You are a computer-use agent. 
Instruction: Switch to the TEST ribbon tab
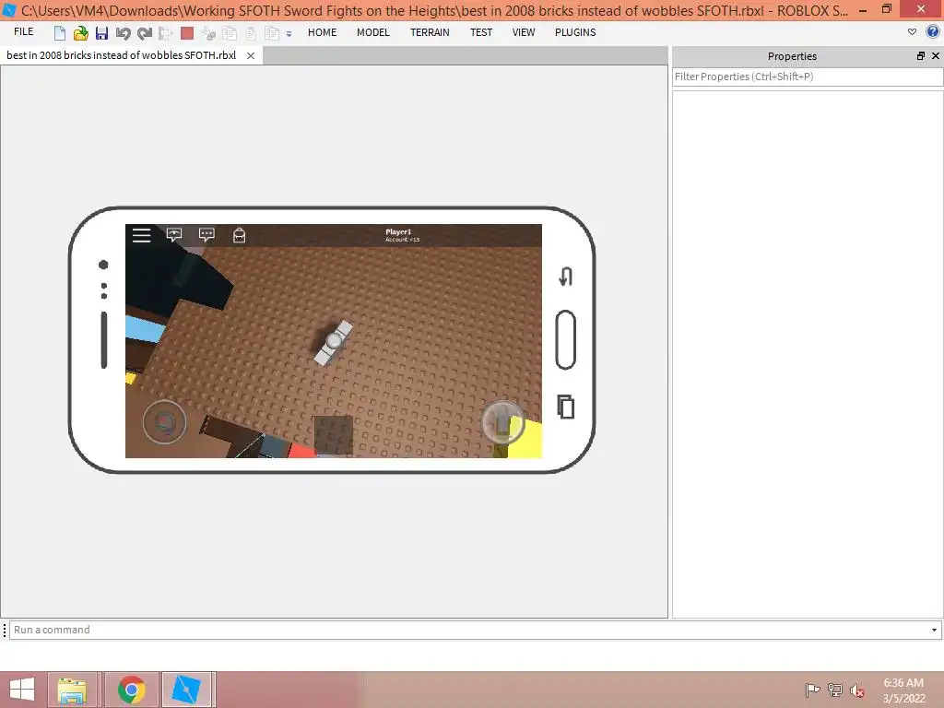[481, 32]
